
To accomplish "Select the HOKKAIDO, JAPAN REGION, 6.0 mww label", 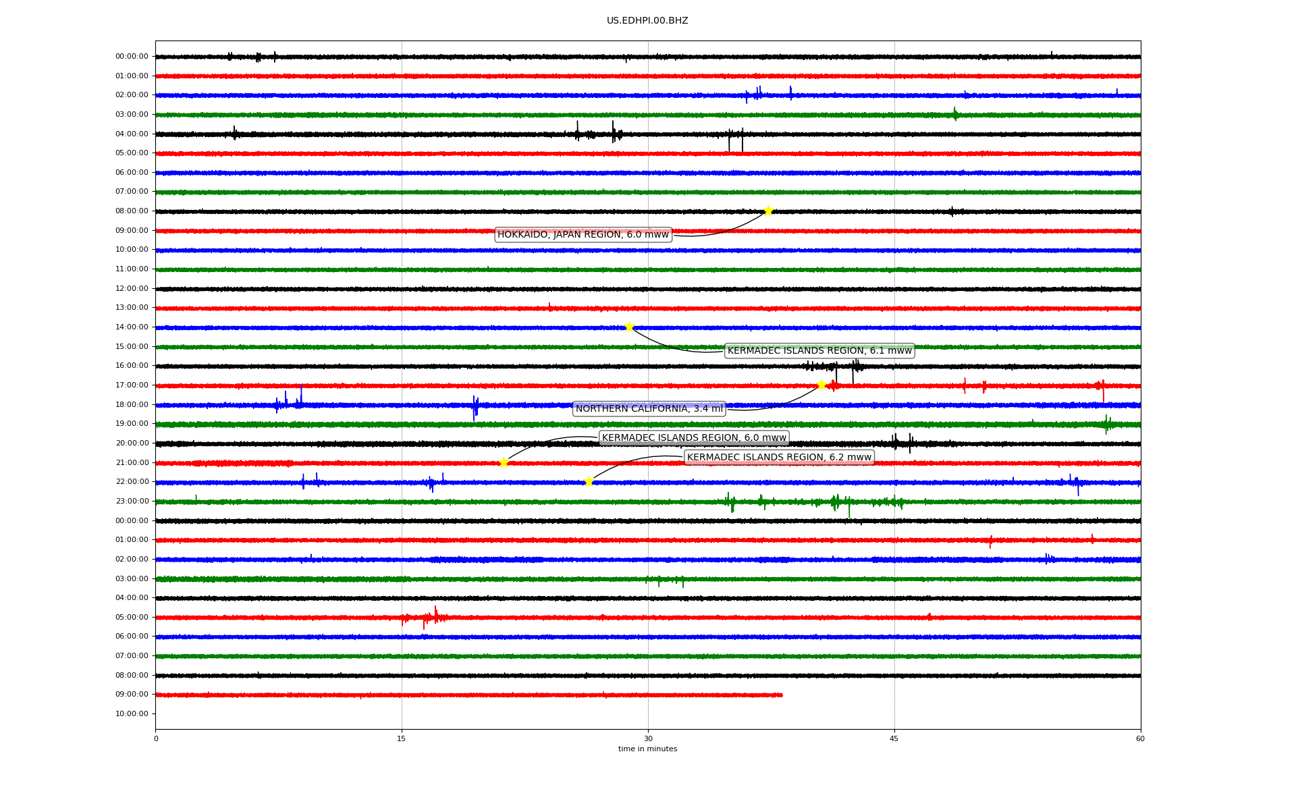I will 583,235.
